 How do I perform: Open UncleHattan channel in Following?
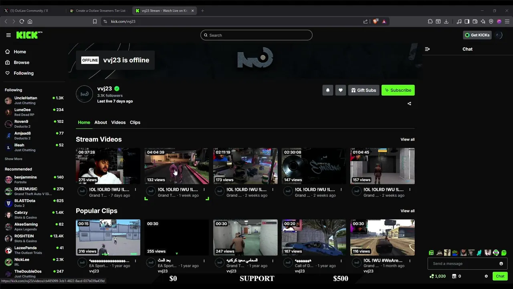tap(34, 100)
